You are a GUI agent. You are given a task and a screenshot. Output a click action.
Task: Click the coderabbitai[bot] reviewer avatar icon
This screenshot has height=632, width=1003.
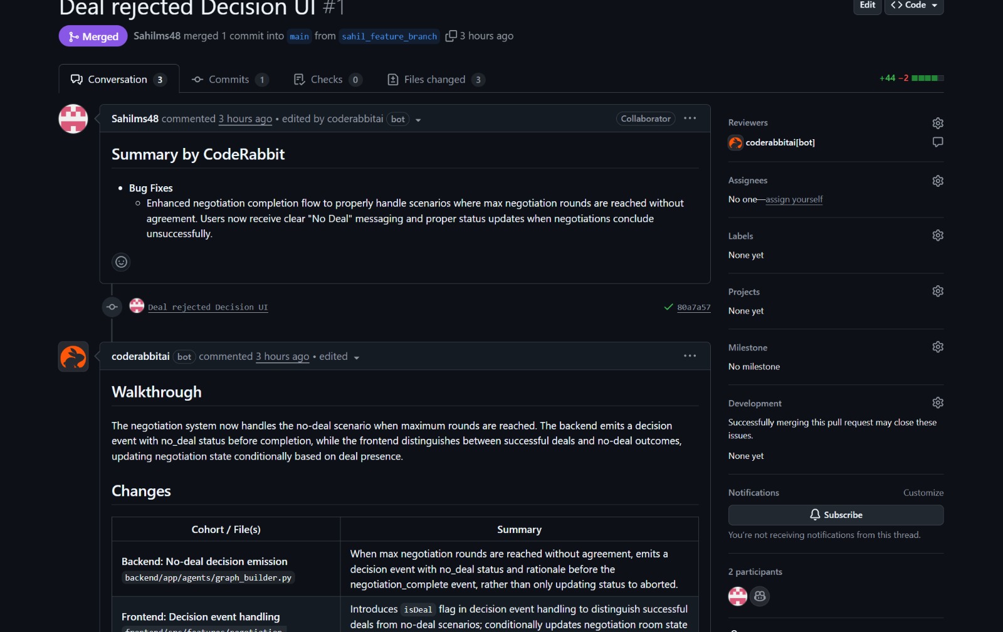click(x=735, y=143)
